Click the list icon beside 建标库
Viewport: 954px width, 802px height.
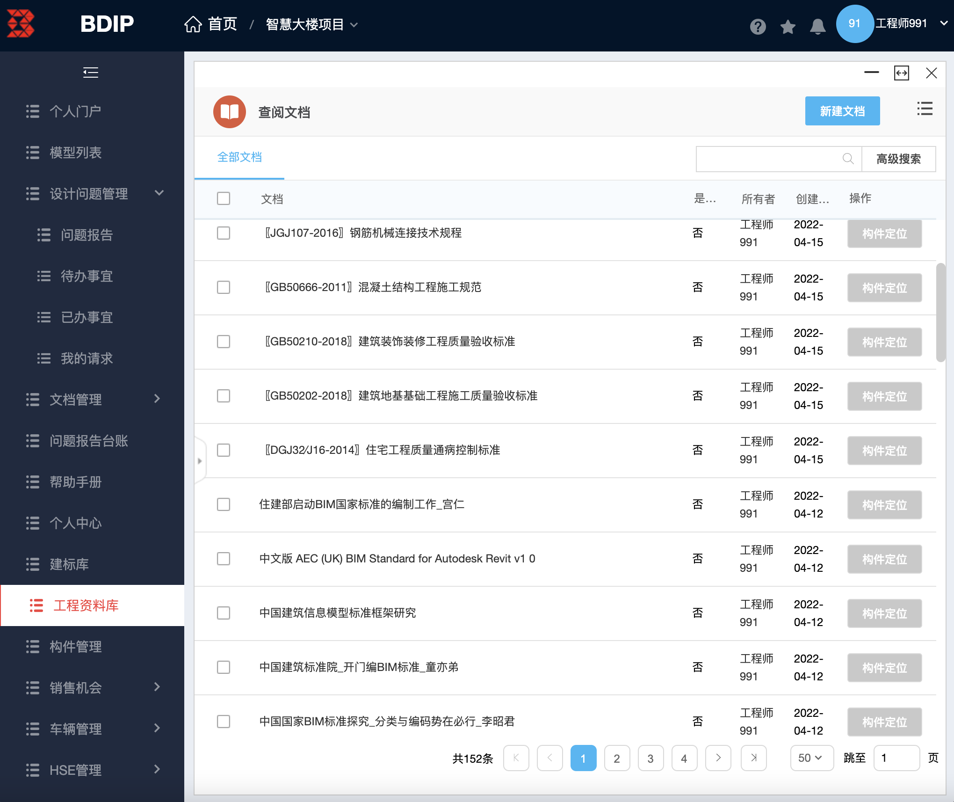(33, 564)
